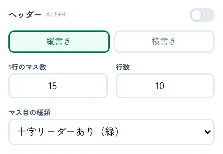Image resolution: width=223 pixels, height=154 pixels.
Task: Click the 十字リーダーあり（緑） selected option text
Action: 68,132
